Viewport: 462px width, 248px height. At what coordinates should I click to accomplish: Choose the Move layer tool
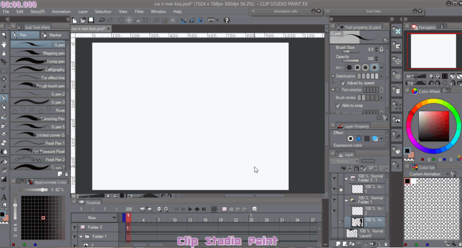click(4, 62)
